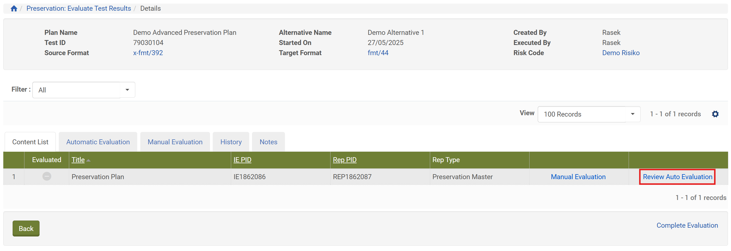Switch to the History tab
Screen dimensions: 731x251
[231, 142]
